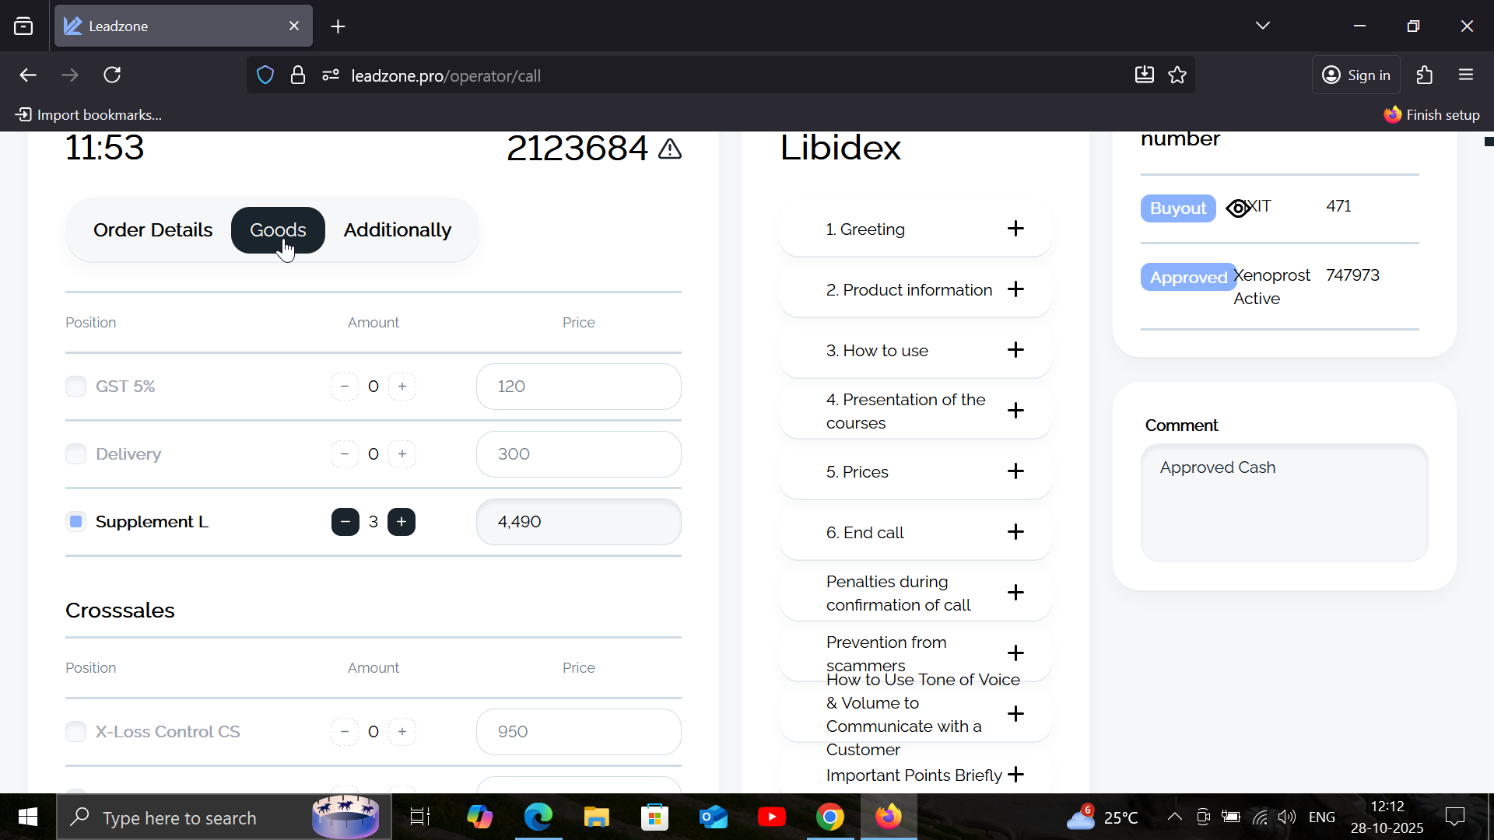Switch to the Order Details tab
The height and width of the screenshot is (840, 1494).
coord(153,230)
